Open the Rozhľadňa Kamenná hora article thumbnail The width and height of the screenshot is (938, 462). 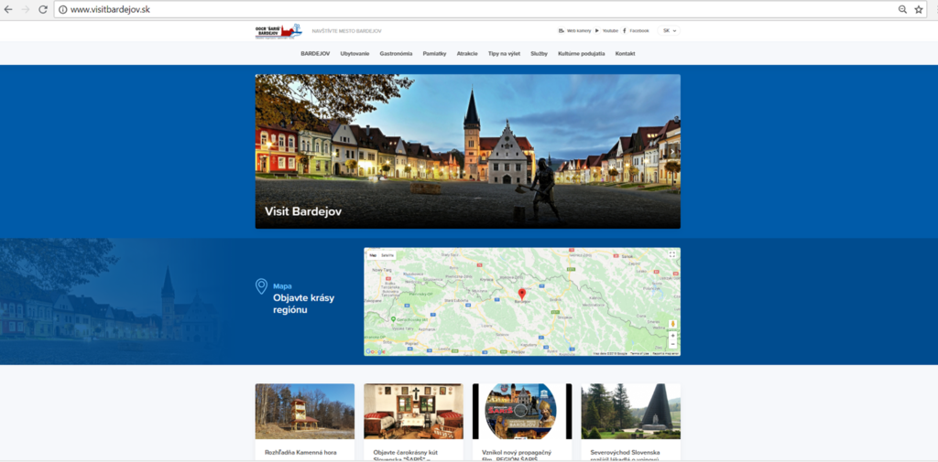[304, 411]
